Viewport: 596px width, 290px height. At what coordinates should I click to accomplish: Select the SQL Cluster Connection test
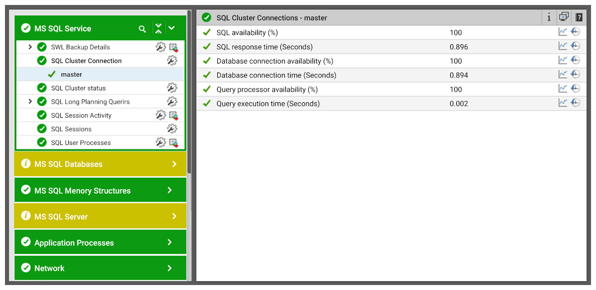pos(86,61)
